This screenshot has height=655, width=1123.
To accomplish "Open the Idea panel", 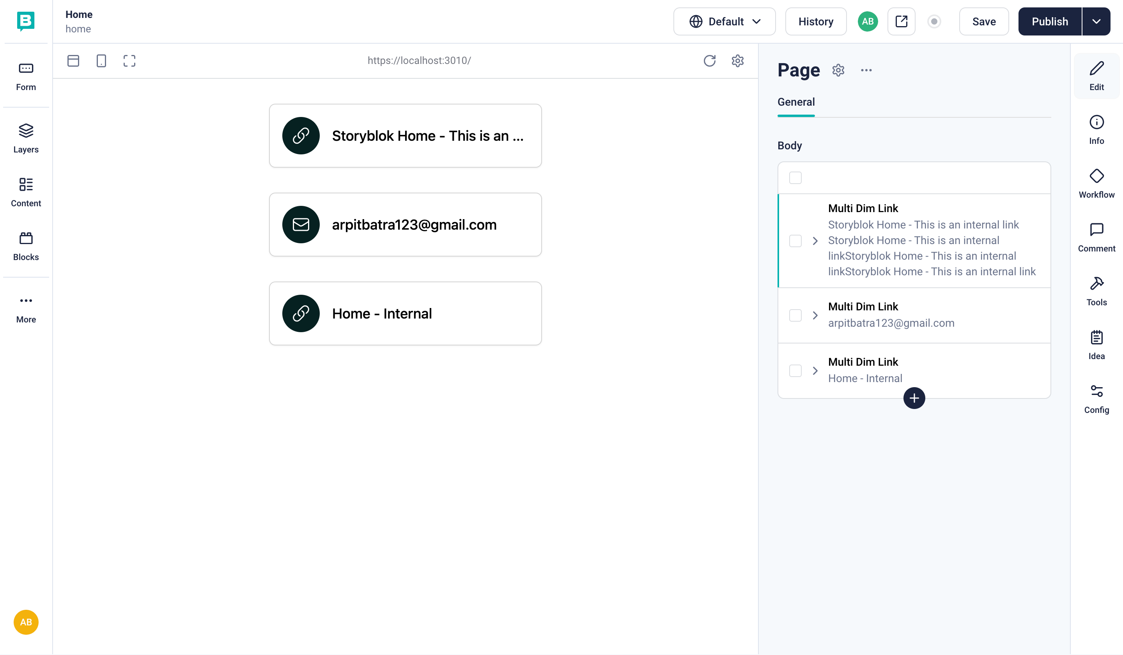I will [1096, 345].
